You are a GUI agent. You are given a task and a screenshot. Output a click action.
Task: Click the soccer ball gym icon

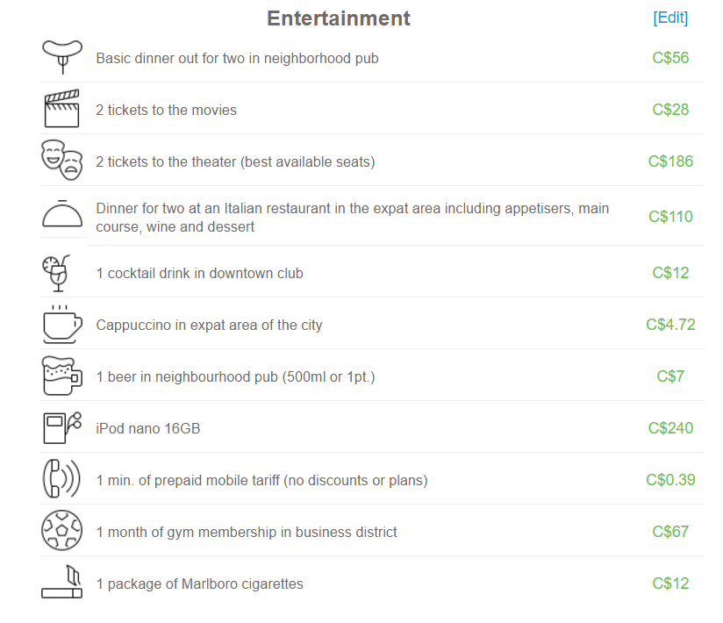tap(61, 531)
